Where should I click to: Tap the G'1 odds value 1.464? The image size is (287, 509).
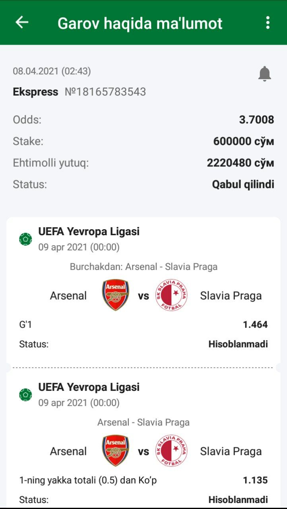pyautogui.click(x=255, y=325)
